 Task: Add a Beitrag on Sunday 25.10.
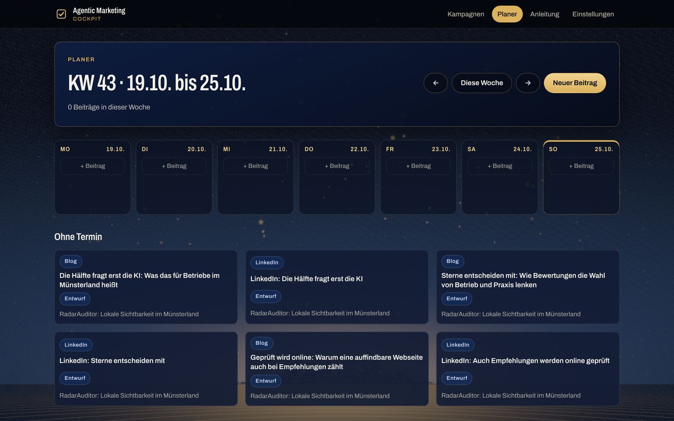[581, 166]
